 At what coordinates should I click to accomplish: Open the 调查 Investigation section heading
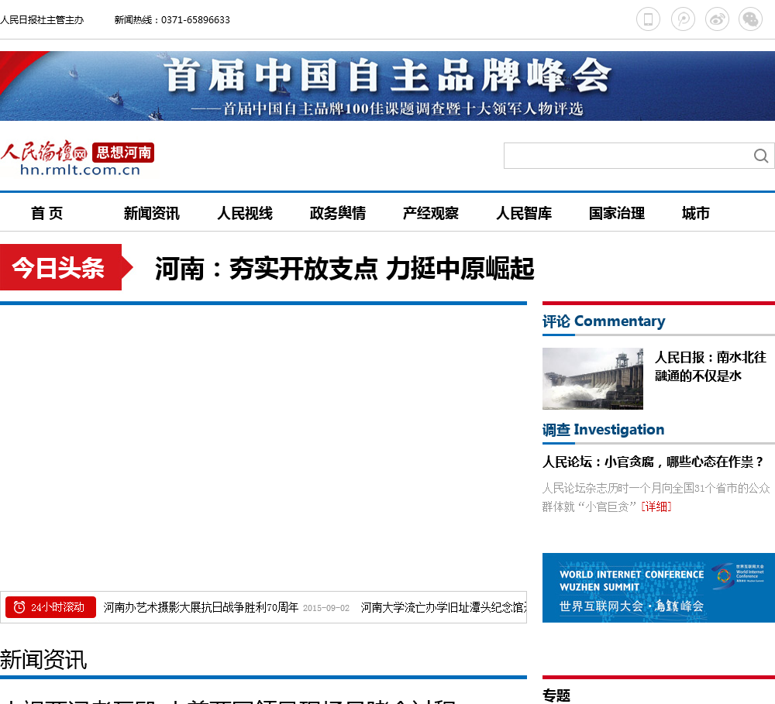(x=603, y=430)
